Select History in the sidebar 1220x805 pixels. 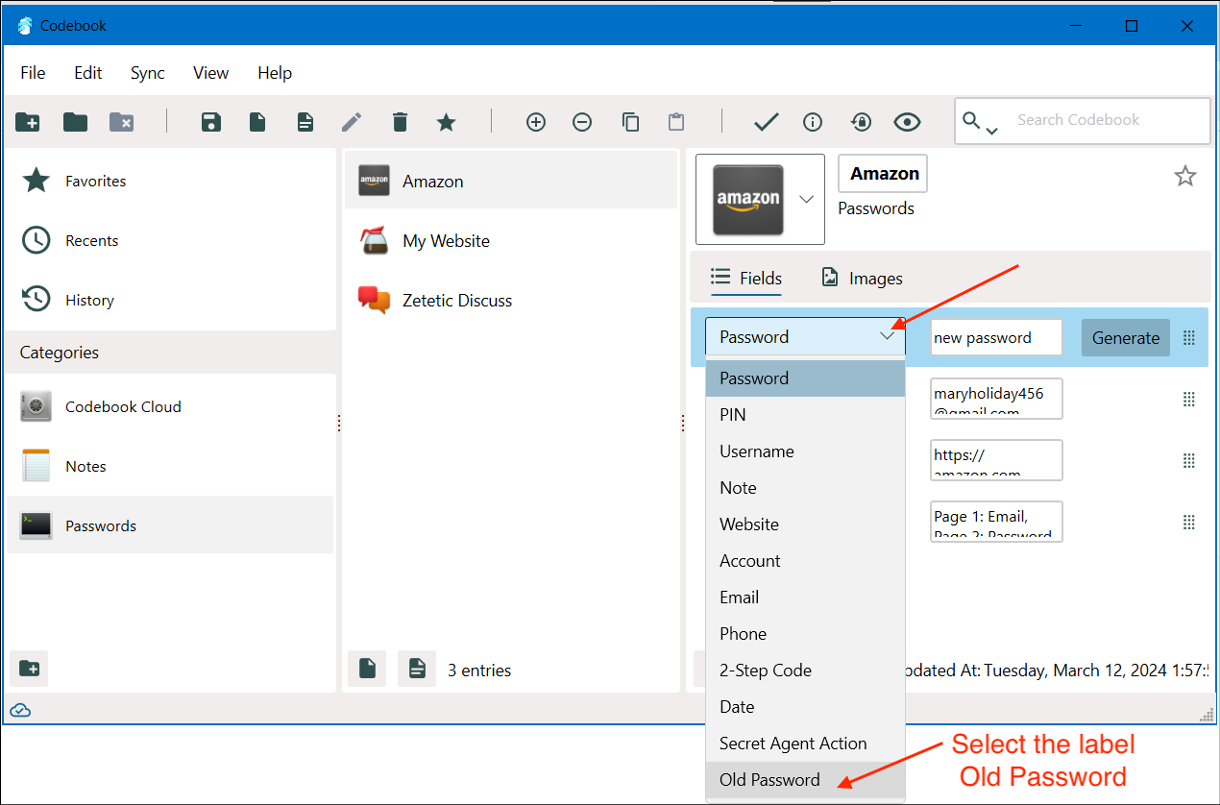(171, 300)
